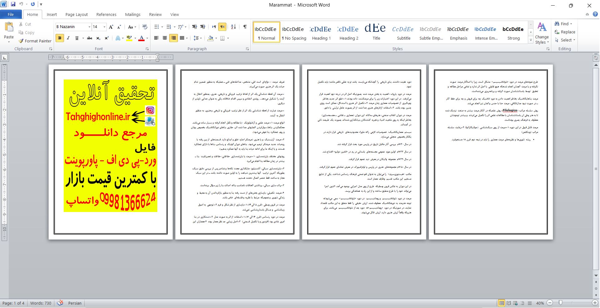Apply superscript formatting
The image size is (600, 308).
106,38
